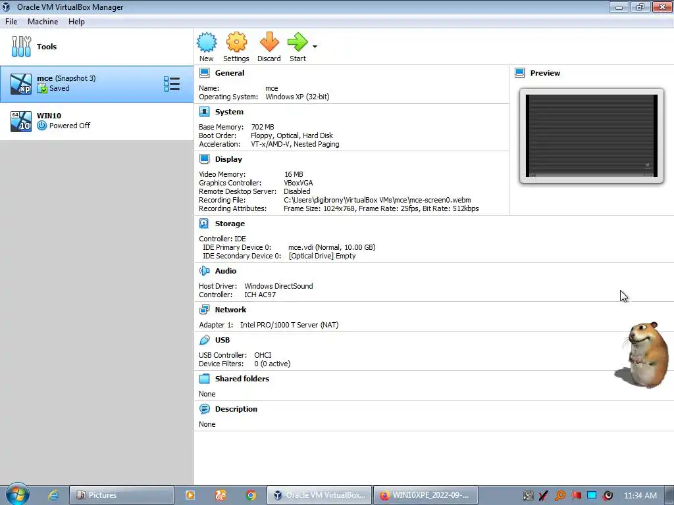Open the General section heading link

coord(230,73)
